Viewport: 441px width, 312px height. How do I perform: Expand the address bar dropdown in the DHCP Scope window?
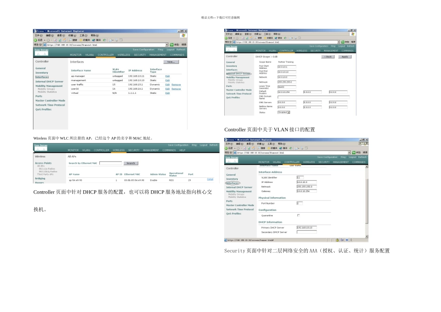click(x=338, y=42)
